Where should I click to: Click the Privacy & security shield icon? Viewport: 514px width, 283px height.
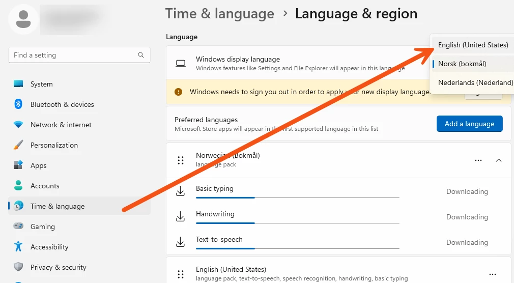18,267
